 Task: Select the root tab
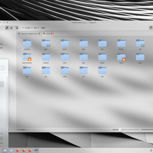tap(48, 34)
